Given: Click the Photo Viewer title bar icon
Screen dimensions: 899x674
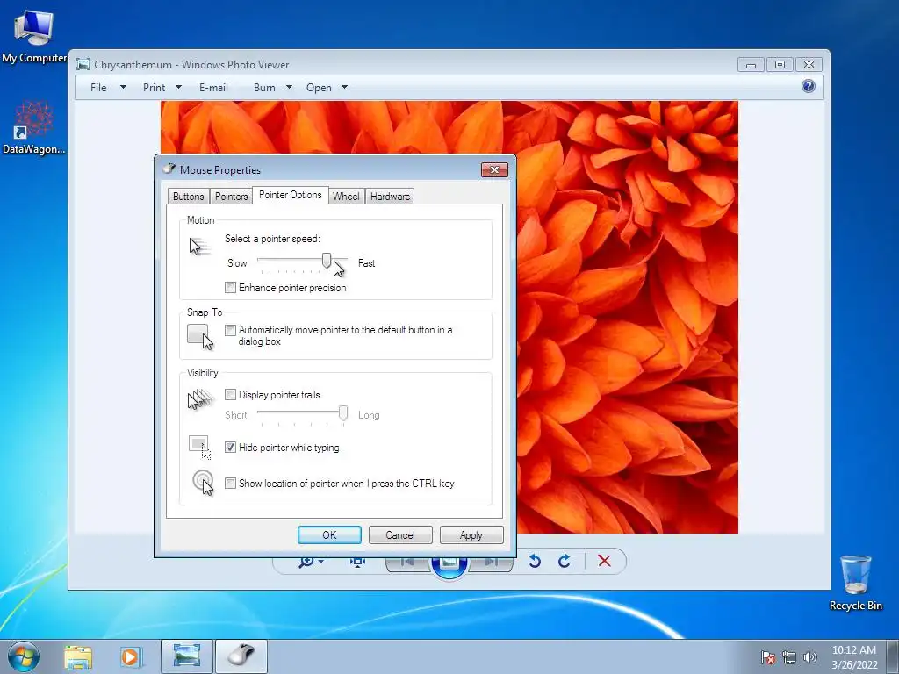Looking at the screenshot, I should tap(83, 64).
